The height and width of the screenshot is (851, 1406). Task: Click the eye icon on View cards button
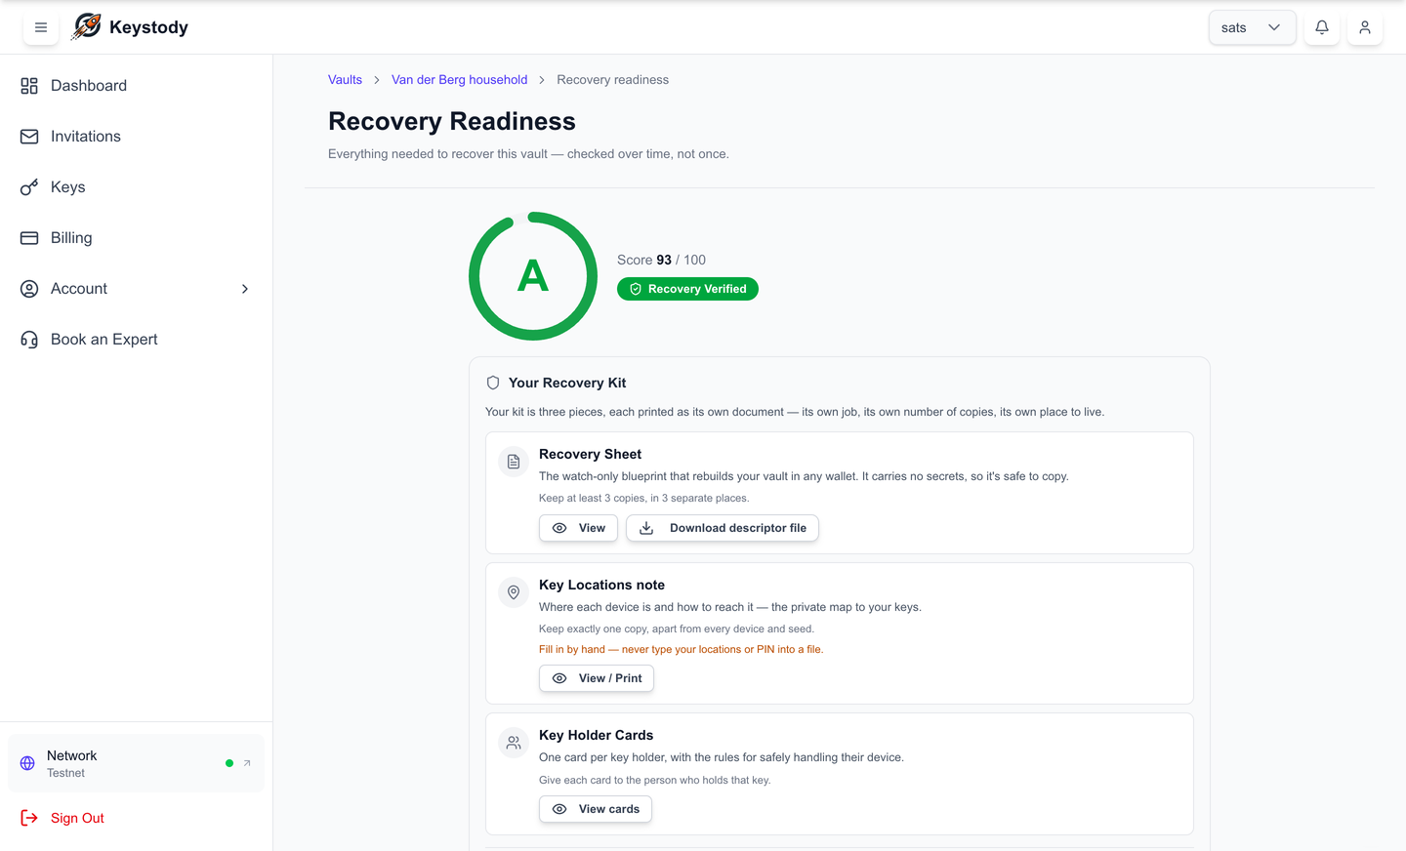pos(559,809)
